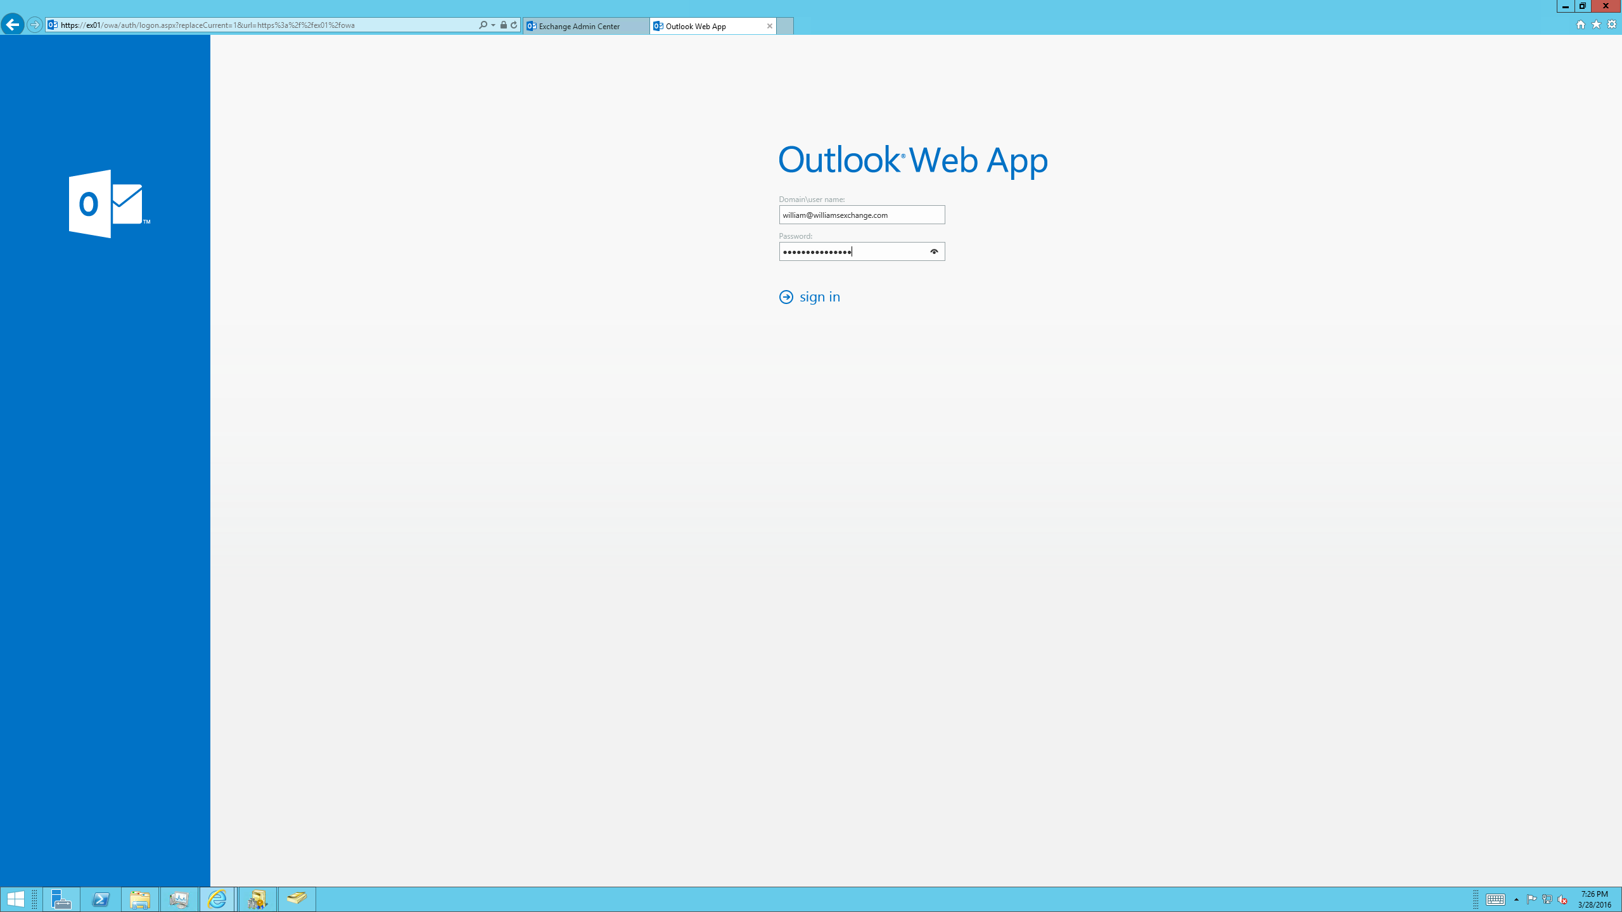The image size is (1622, 912).
Task: Click the forward navigation arrow
Action: (x=32, y=25)
